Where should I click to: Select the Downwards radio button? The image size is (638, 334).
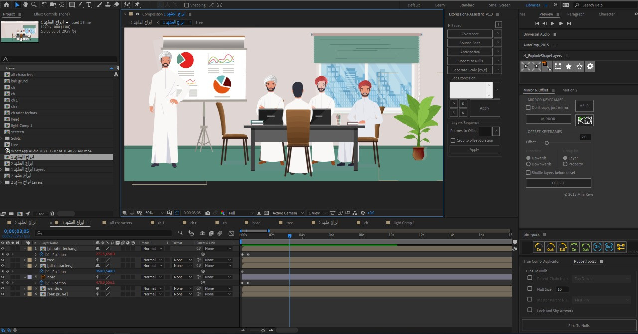coord(528,164)
